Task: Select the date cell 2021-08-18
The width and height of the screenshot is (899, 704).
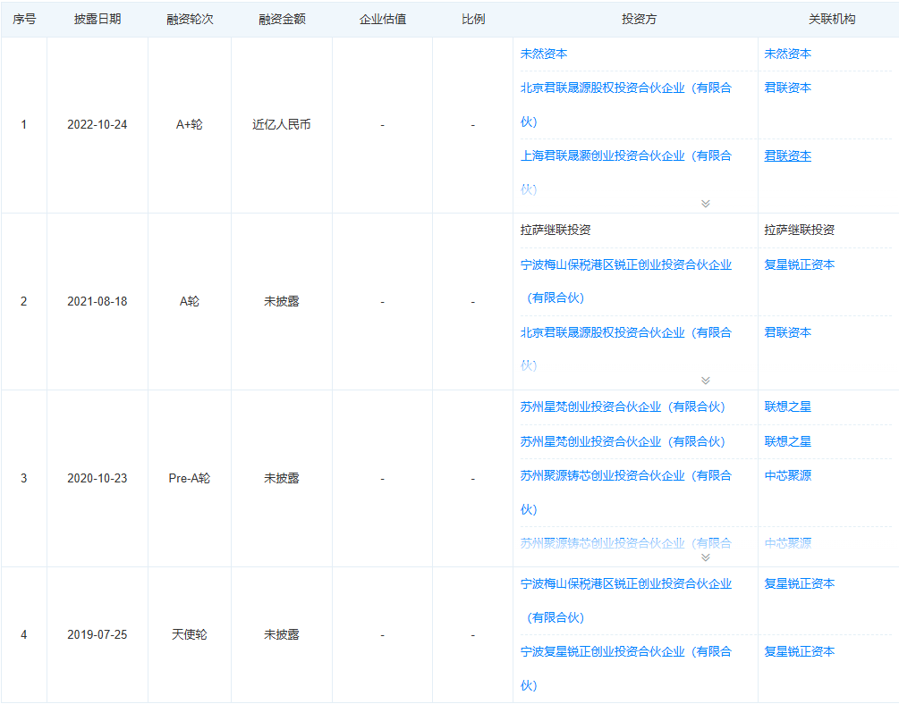Action: pos(97,301)
